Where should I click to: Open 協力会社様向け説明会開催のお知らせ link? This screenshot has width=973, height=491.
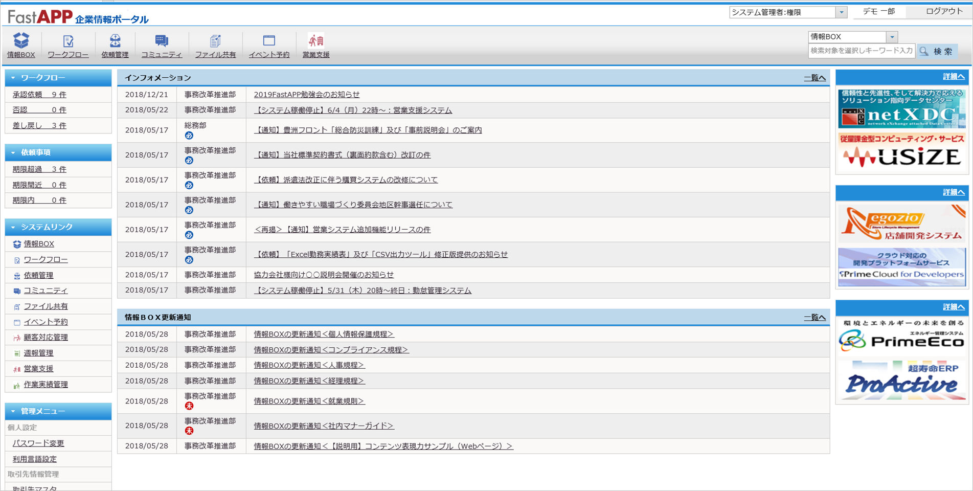[x=324, y=275]
